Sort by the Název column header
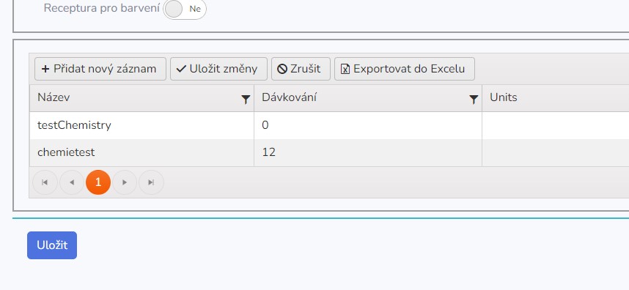The width and height of the screenshot is (629, 290). click(54, 97)
